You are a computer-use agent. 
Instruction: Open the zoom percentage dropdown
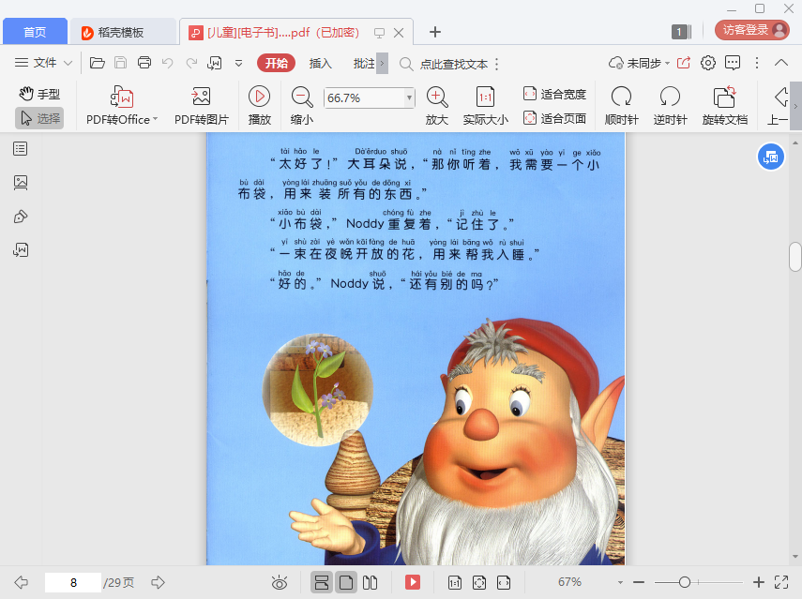pyautogui.click(x=409, y=97)
